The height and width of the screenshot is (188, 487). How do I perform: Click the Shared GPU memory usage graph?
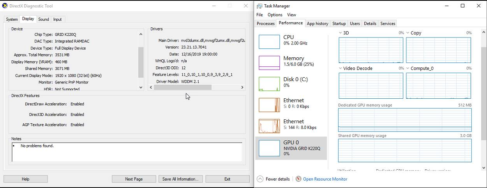pyautogui.click(x=405, y=150)
